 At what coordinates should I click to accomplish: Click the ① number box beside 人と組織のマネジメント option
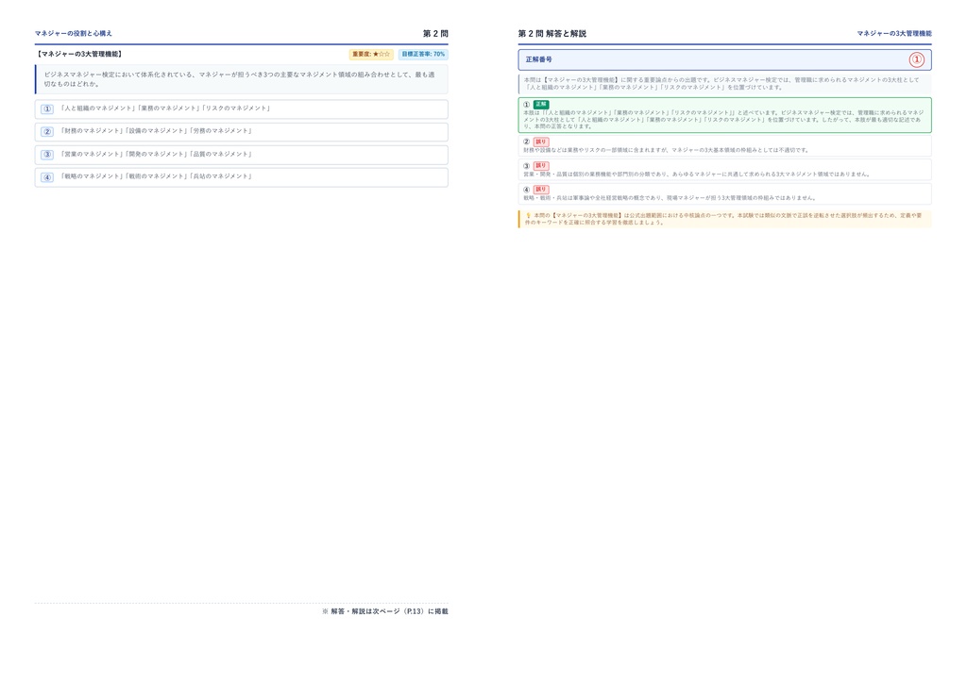pos(47,109)
